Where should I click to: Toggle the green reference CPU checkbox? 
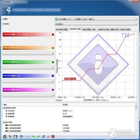coord(53,62)
